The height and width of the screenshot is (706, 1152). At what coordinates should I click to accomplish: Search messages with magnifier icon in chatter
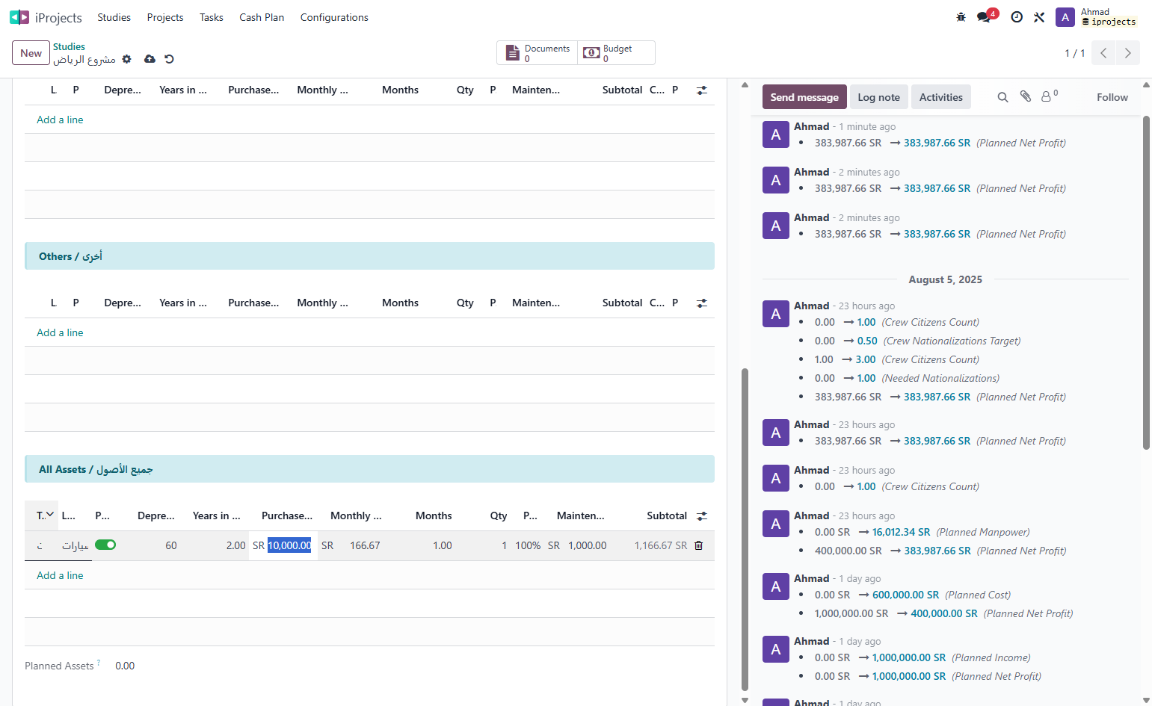tap(1002, 97)
